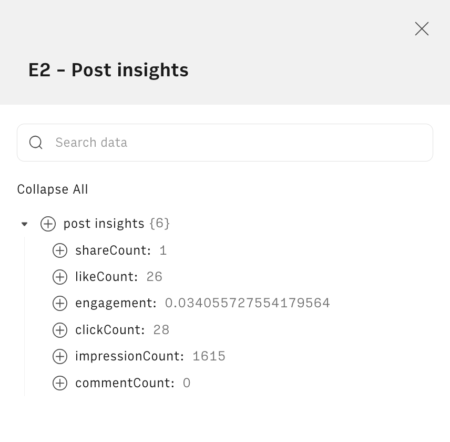450x442 pixels.
Task: Select the shareCount label
Action: (x=112, y=250)
